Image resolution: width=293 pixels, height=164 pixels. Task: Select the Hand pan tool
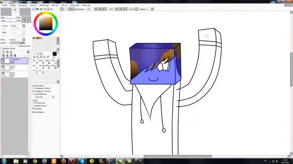(44, 57)
